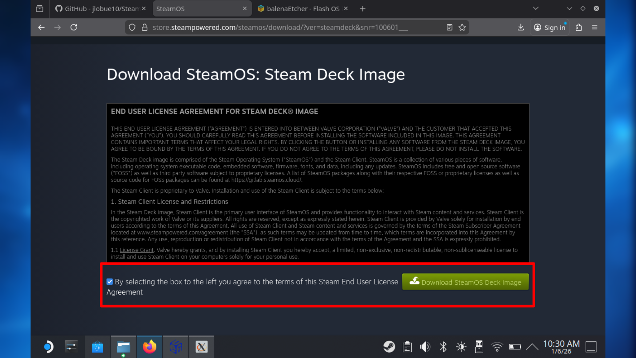Bookmark this page with the star icon
The image size is (636, 358).
click(x=462, y=28)
